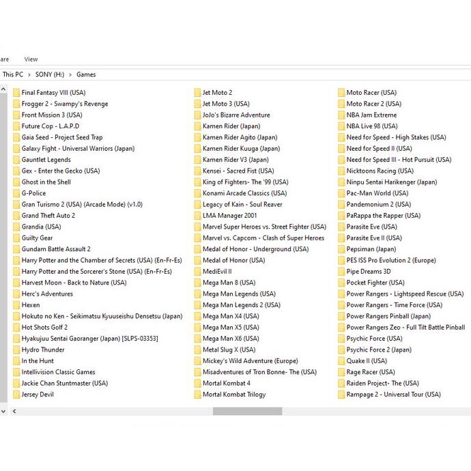Viewport: 471px width, 471px height.
Task: Click the horizontal scrollbar thumb
Action: point(248,411)
